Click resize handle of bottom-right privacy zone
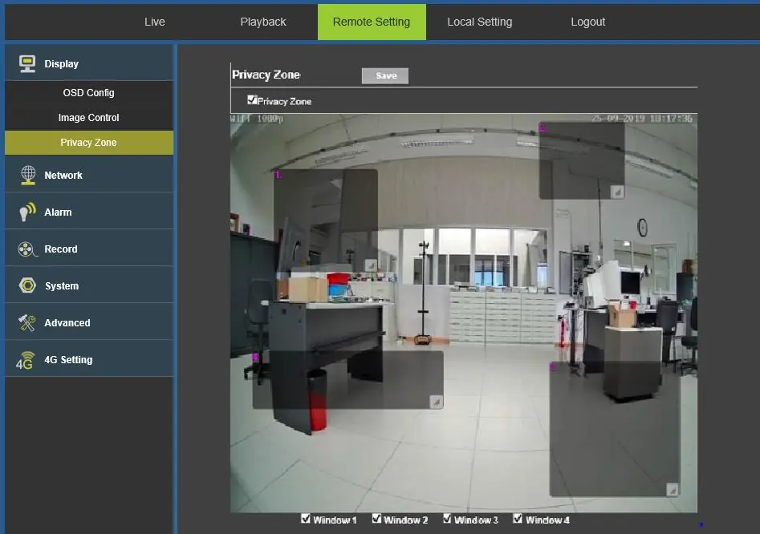 672,489
